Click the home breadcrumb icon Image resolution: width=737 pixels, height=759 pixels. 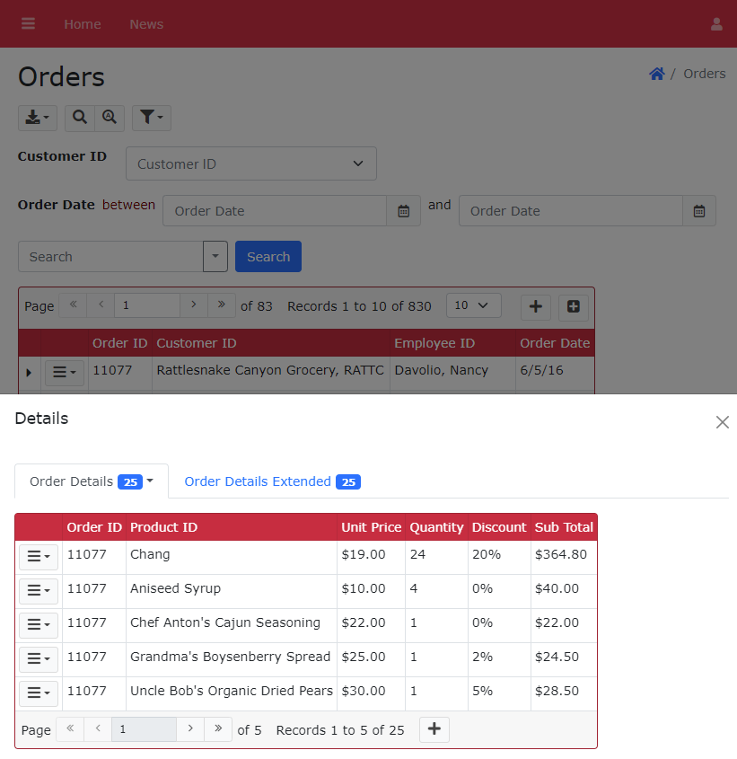click(x=657, y=74)
